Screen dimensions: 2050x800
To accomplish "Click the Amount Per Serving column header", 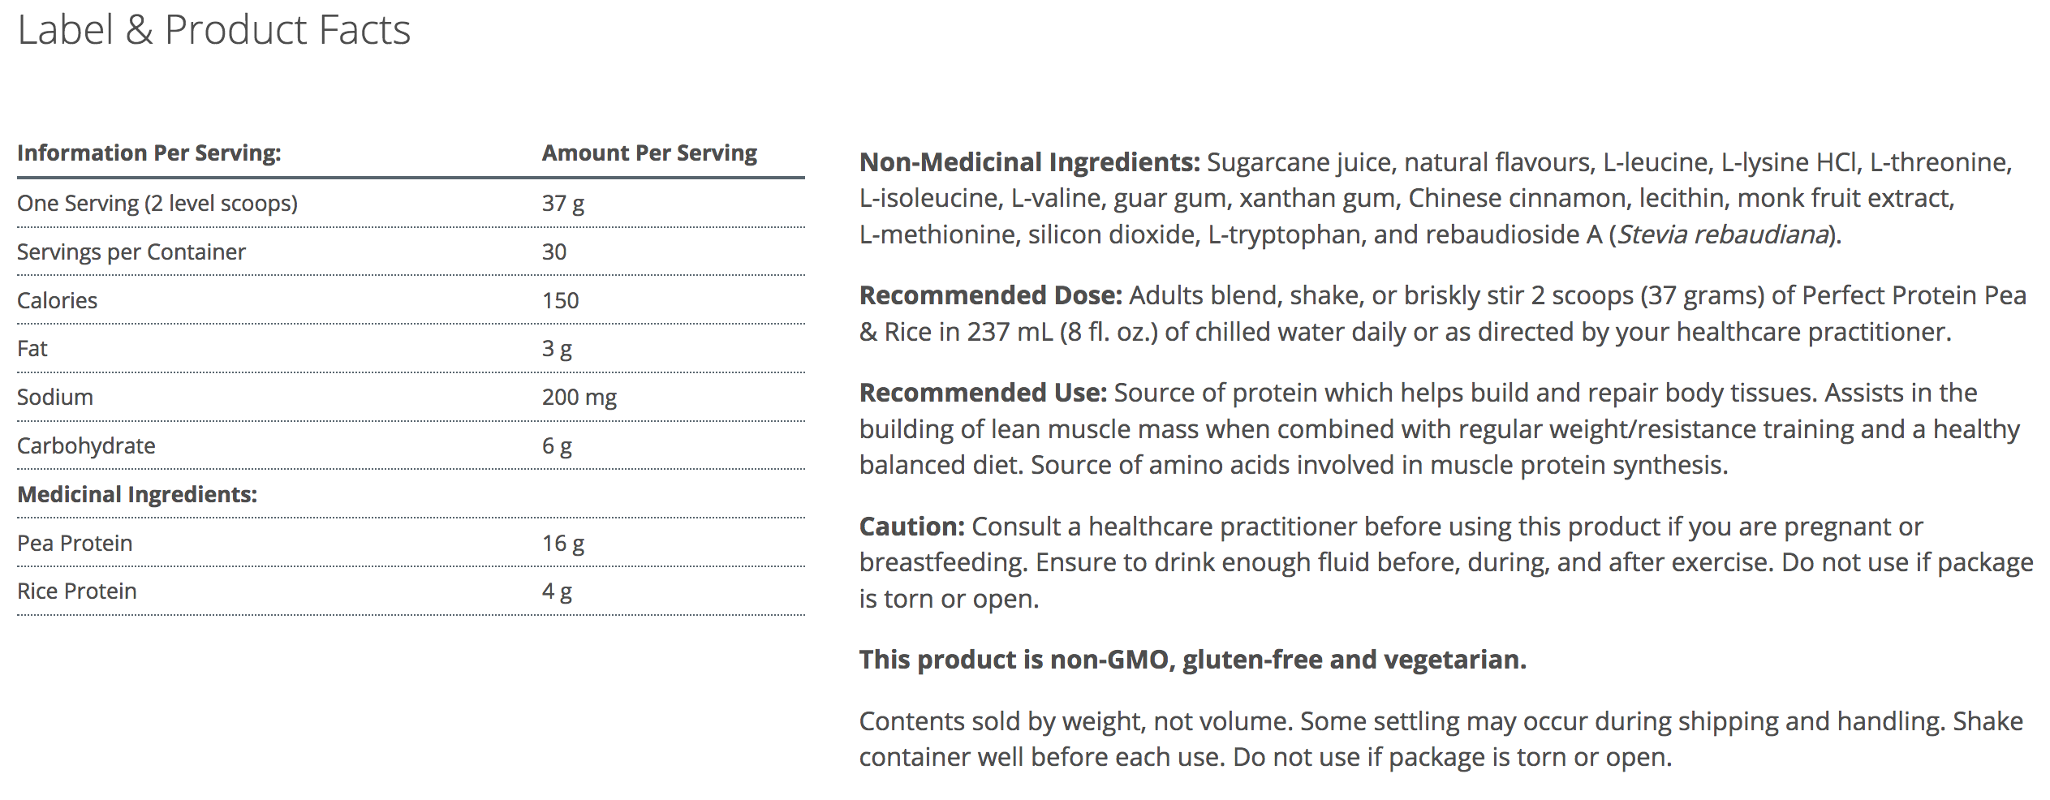I will (x=649, y=153).
